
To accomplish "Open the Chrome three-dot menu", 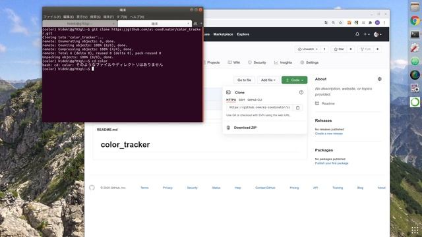I will (x=384, y=23).
